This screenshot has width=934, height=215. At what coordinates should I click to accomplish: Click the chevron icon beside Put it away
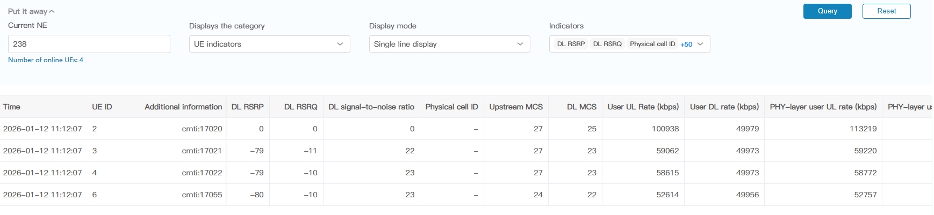click(52, 12)
